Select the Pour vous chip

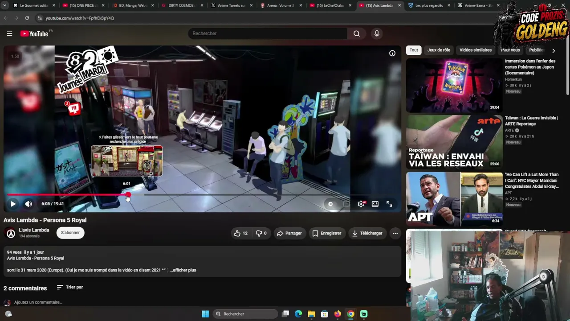[x=510, y=50]
